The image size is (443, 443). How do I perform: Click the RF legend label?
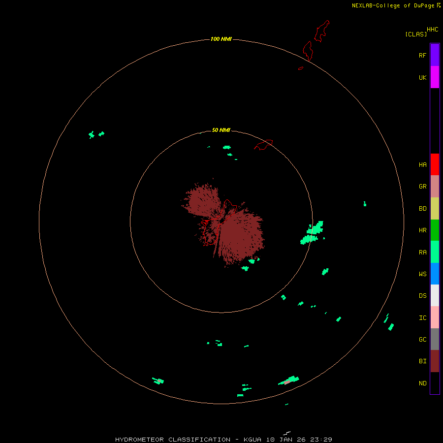422,55
